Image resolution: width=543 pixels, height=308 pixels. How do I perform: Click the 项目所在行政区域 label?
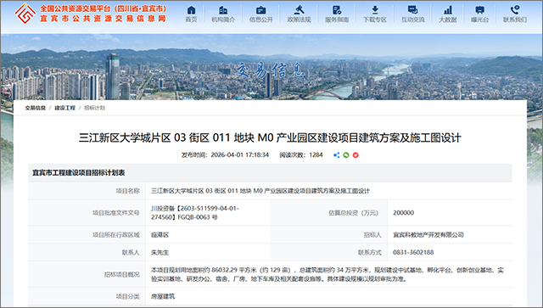pos(116,235)
